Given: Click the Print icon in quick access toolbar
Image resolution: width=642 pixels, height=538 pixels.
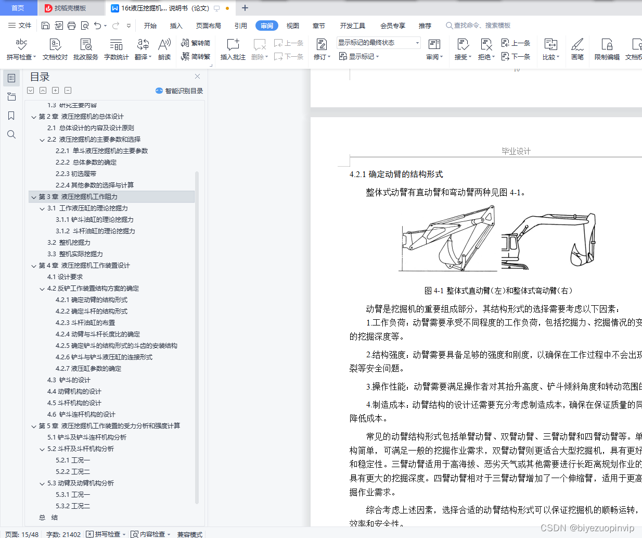Looking at the screenshot, I should pos(71,26).
